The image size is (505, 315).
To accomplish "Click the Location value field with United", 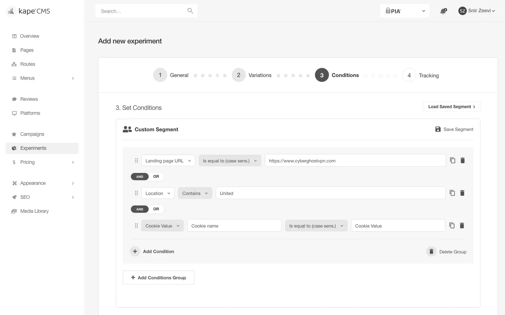I will click(x=331, y=193).
